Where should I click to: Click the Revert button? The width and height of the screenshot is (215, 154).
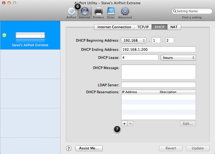(171, 148)
